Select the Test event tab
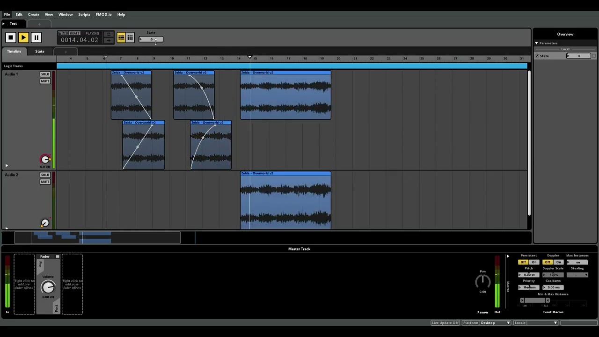Image resolution: width=599 pixels, height=337 pixels. [13, 23]
